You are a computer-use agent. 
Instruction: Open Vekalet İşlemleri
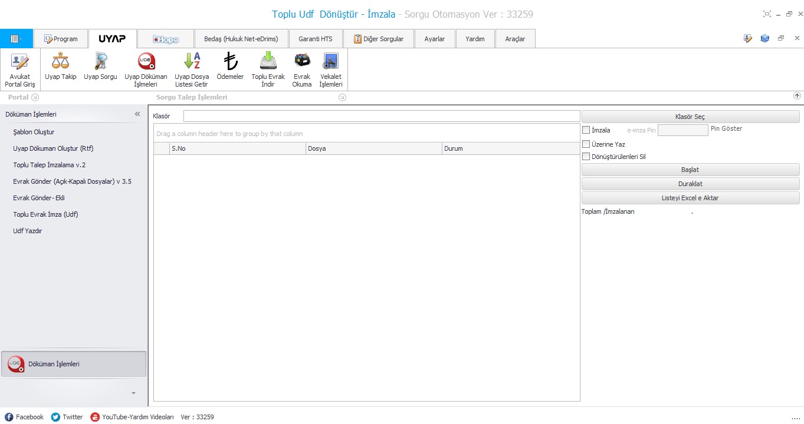click(331, 69)
